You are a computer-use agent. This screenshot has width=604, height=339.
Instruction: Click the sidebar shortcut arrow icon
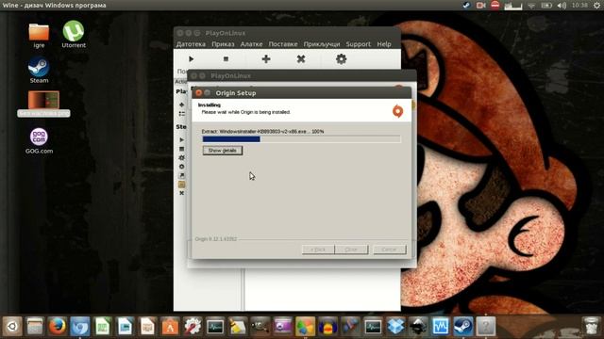[182, 176]
